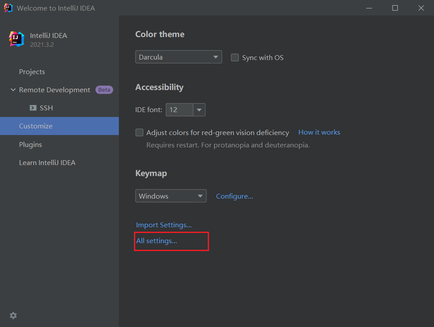434x327 pixels.
Task: Select Remote Development in sidebar
Action: click(x=54, y=90)
